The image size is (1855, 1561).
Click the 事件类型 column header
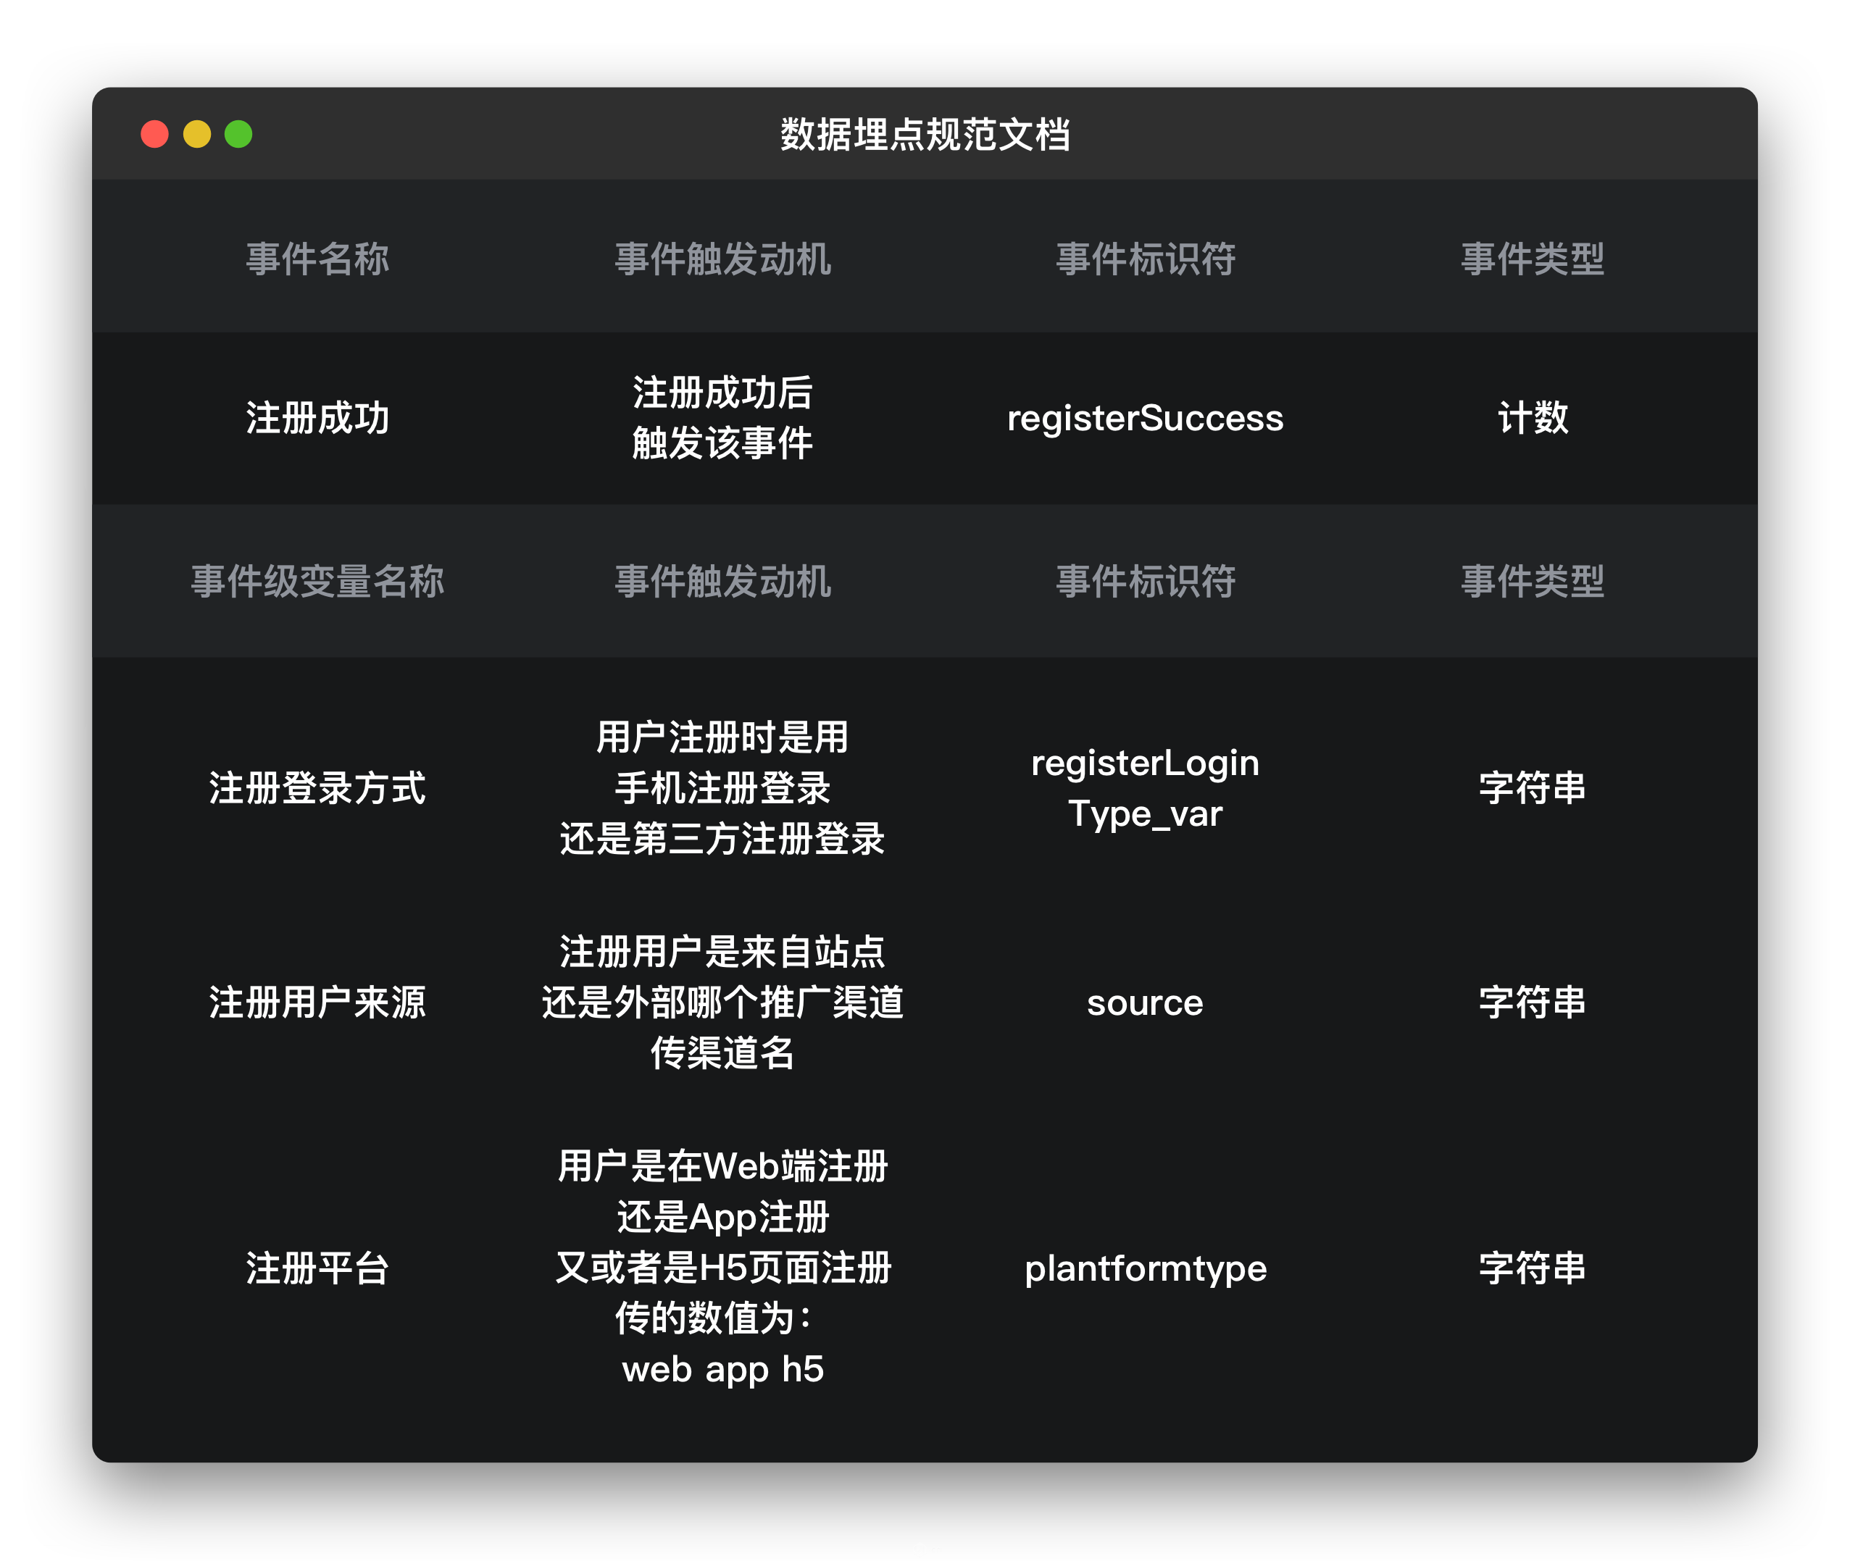point(1532,259)
